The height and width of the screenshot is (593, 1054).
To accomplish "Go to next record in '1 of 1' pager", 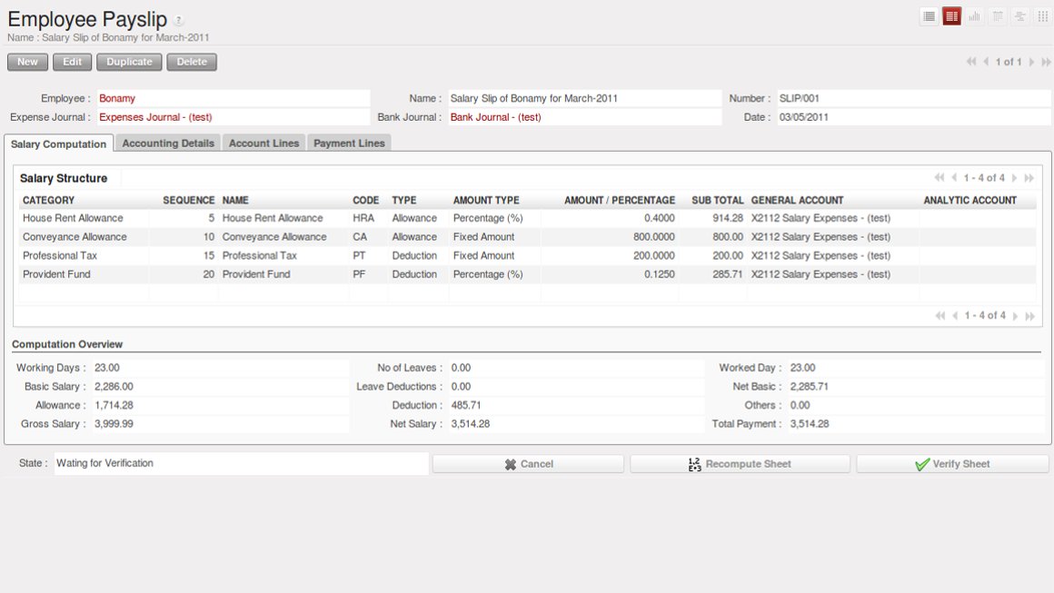I will tap(1032, 62).
